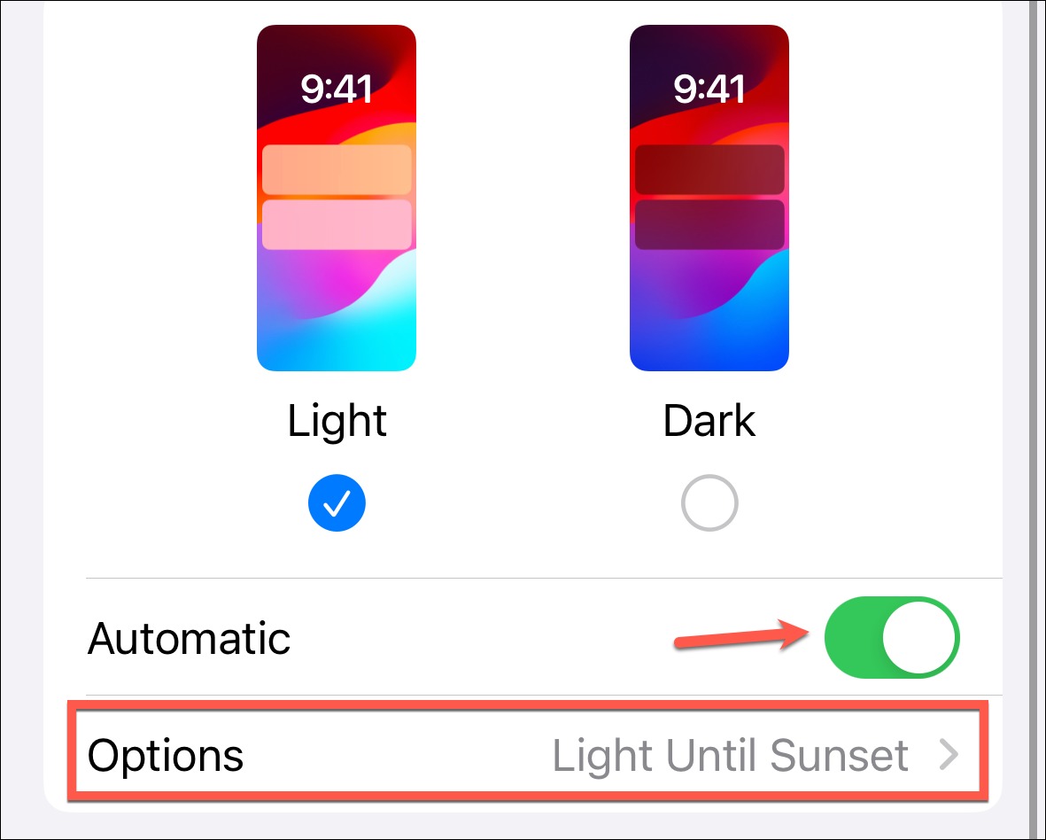Image resolution: width=1046 pixels, height=840 pixels.
Task: Tap the "Light" text label
Action: 337,421
